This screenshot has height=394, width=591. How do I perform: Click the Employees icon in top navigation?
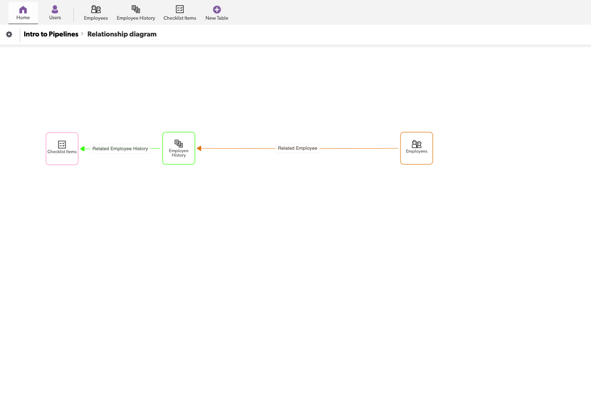(96, 9)
